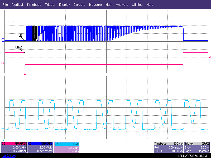The image size is (211, 158).
Task: Open the Timebase descriptor box heading
Action: (160, 144)
